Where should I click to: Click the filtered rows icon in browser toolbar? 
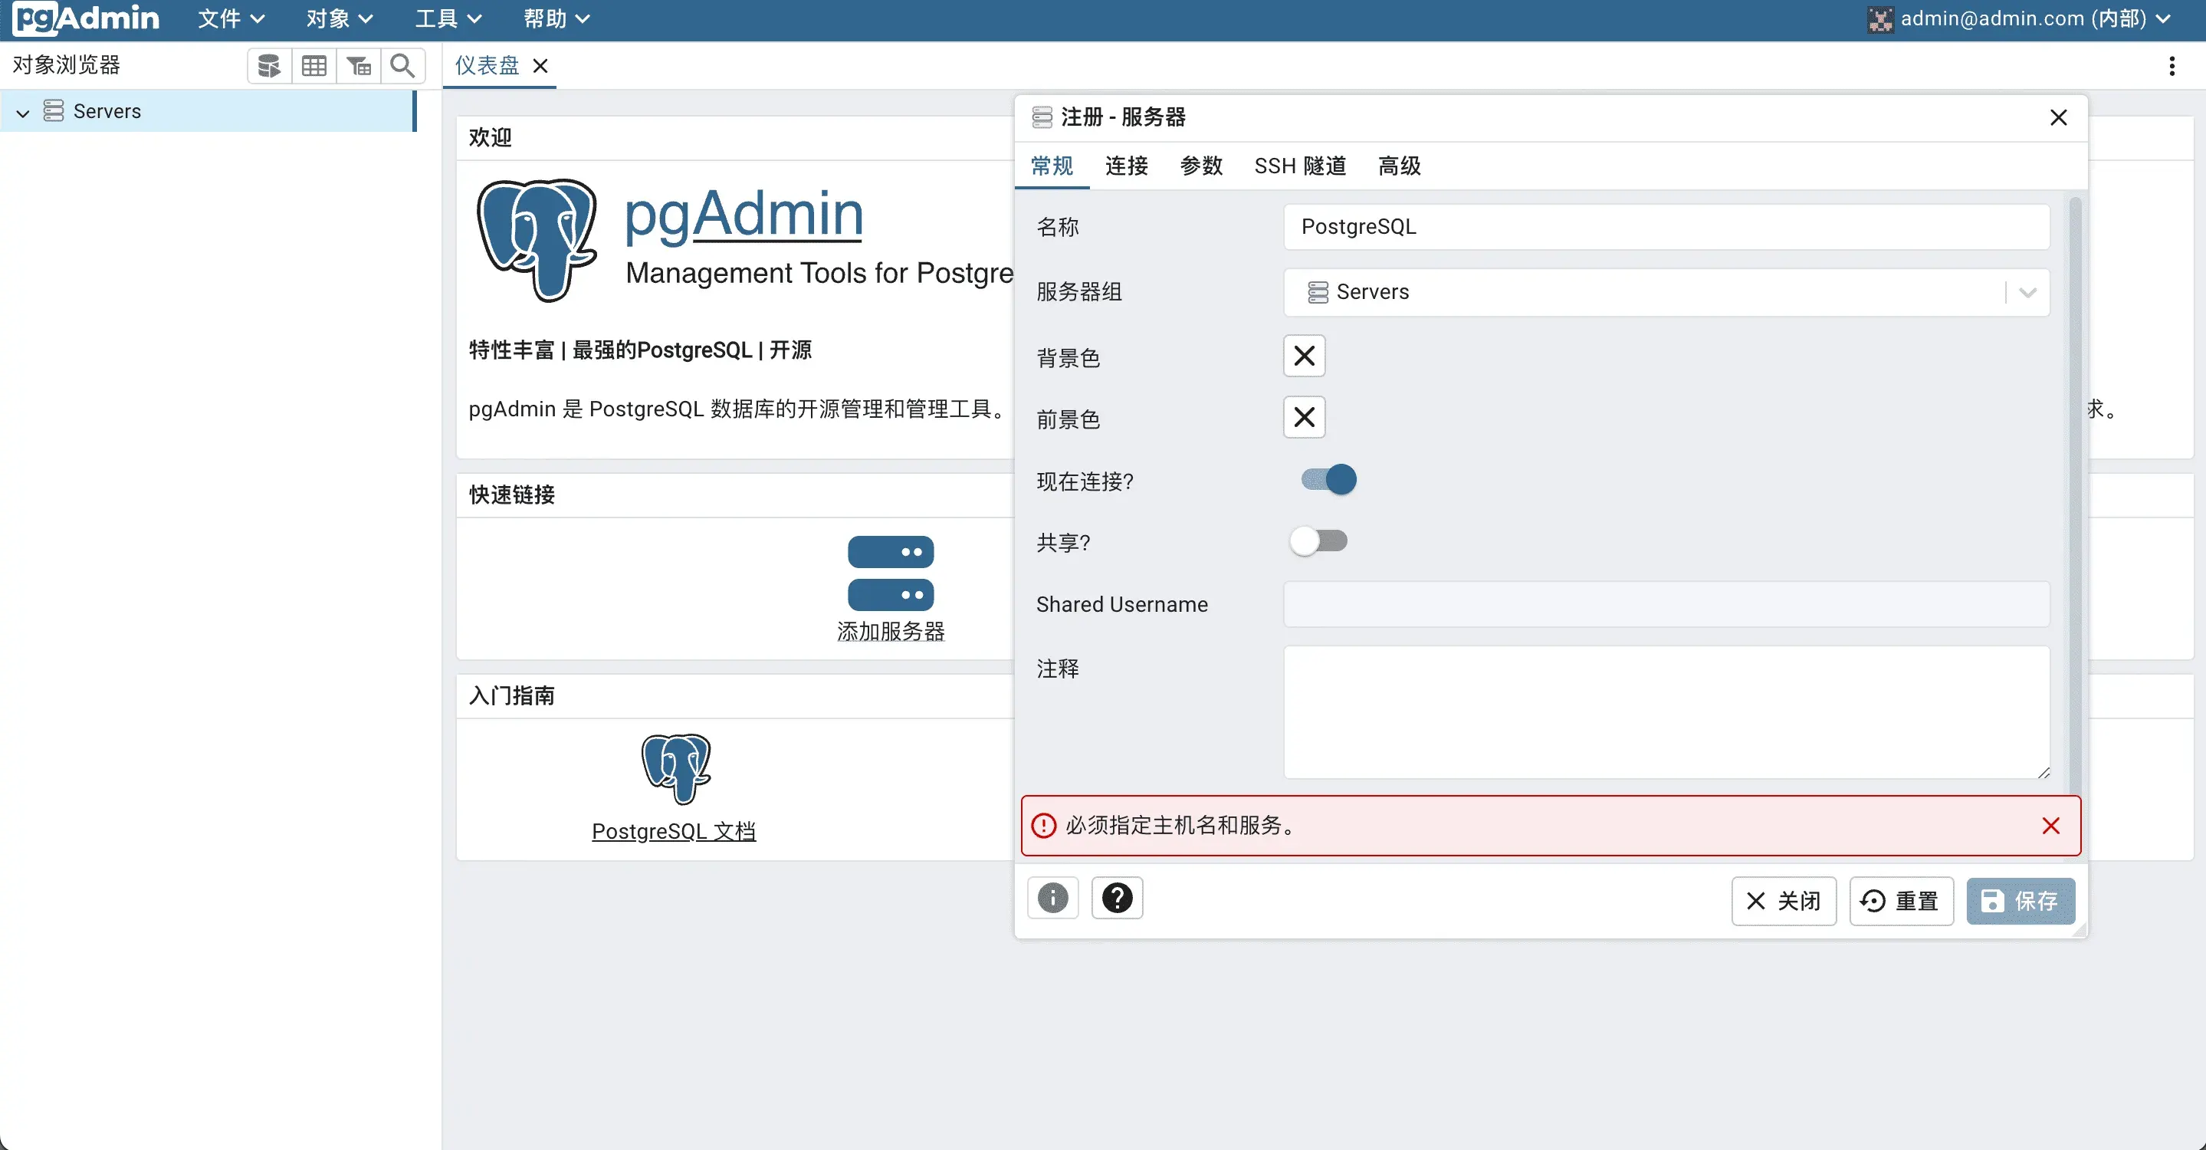(x=359, y=65)
